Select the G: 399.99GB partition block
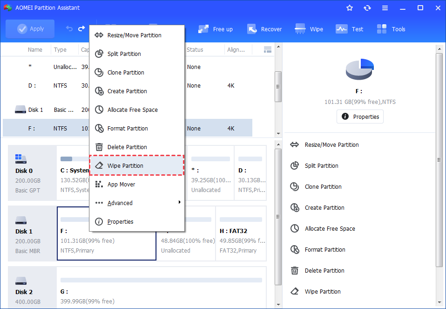This screenshot has width=446, height=309. [x=161, y=288]
